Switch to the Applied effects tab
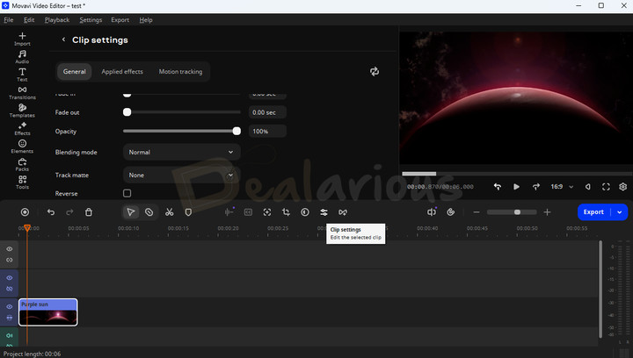Viewport: 633px width, 358px height. pyautogui.click(x=122, y=72)
